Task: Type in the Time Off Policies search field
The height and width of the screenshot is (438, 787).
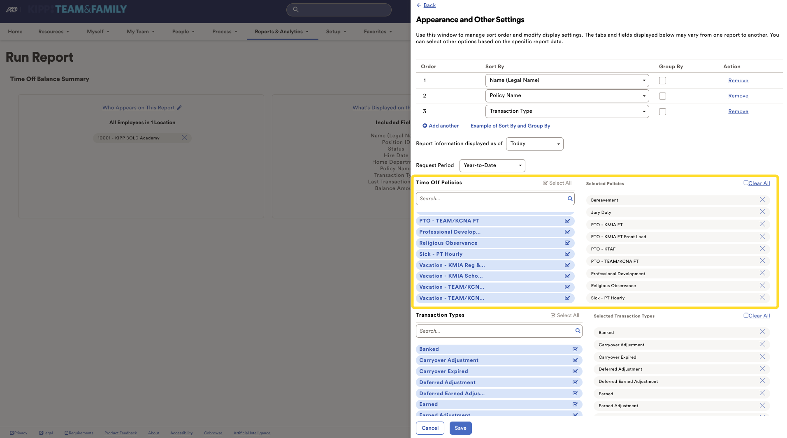Action: 491,199
